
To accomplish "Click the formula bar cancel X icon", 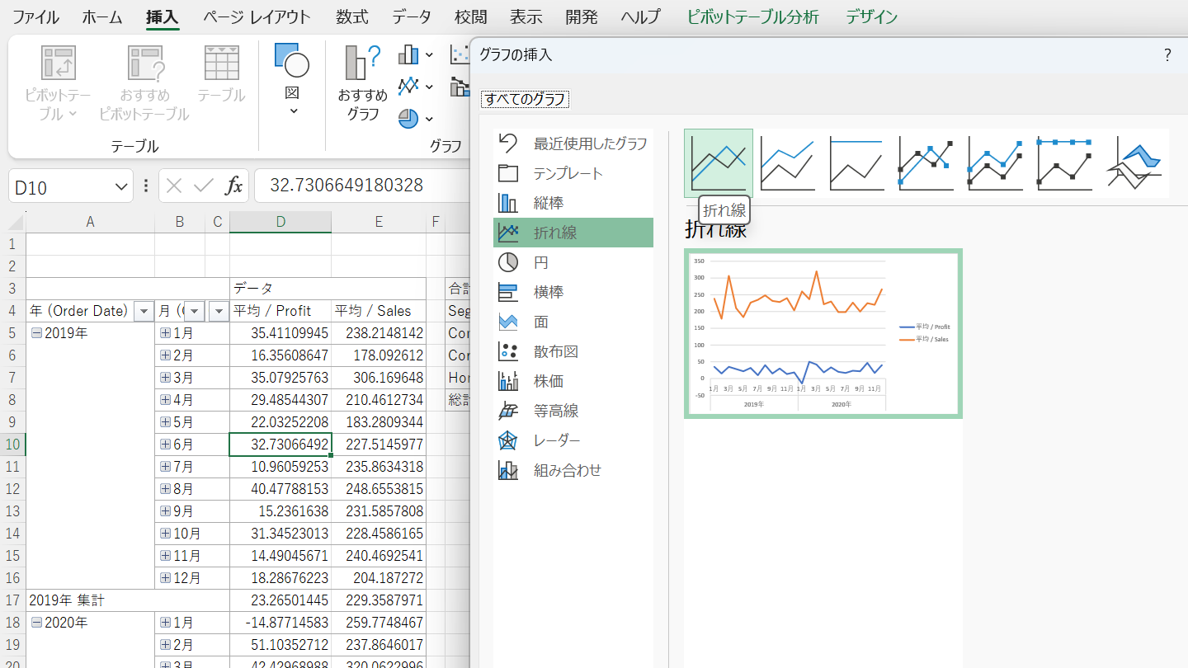I will (x=173, y=186).
